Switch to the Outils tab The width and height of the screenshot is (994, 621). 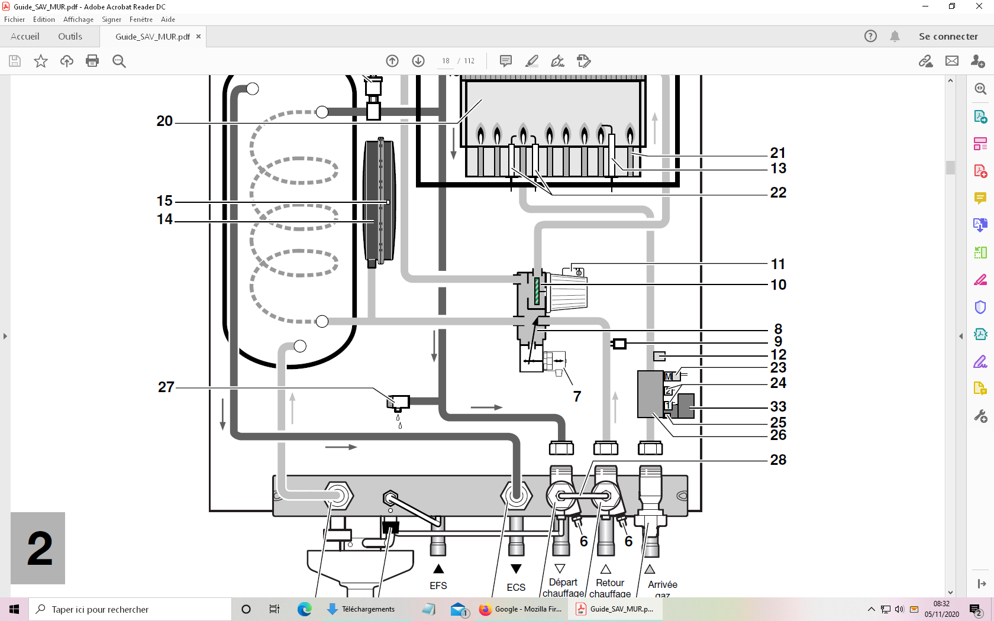[x=70, y=36]
